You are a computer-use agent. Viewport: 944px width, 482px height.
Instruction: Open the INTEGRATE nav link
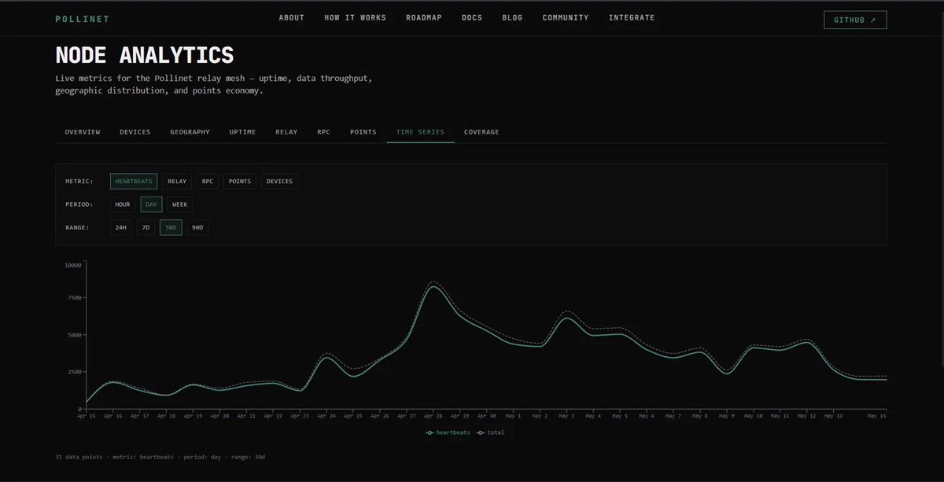pyautogui.click(x=632, y=18)
